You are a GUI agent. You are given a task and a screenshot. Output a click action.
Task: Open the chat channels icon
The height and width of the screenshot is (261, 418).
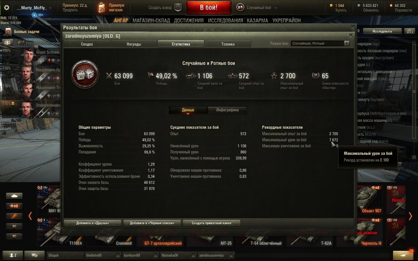[34, 255]
